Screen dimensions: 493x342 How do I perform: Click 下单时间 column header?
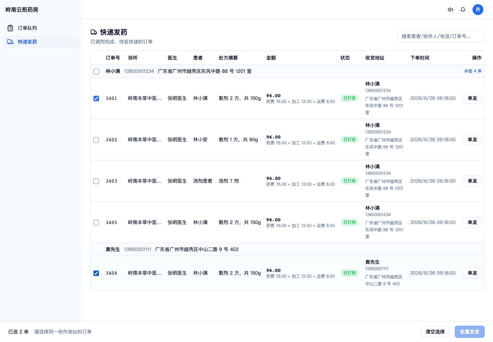pos(420,58)
